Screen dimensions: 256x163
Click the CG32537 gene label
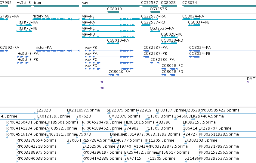(150, 3)
